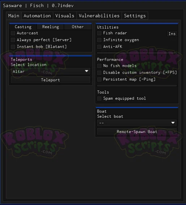Toggle Persistent map [-Ping] option
The width and height of the screenshot is (186, 205).
tap(99, 79)
